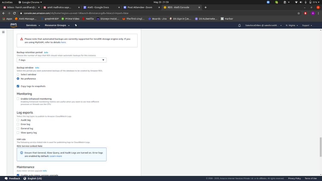The width and height of the screenshot is (322, 181).
Task: Open the N. Virginia region selector
Action: [x=292, y=25]
